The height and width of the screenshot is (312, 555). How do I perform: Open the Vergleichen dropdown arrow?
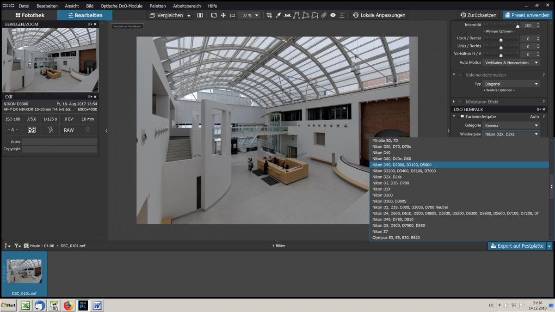tap(189, 15)
